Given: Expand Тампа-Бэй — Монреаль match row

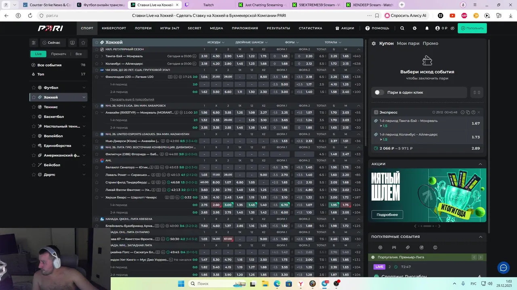Looking at the screenshot, I should [x=102, y=56].
